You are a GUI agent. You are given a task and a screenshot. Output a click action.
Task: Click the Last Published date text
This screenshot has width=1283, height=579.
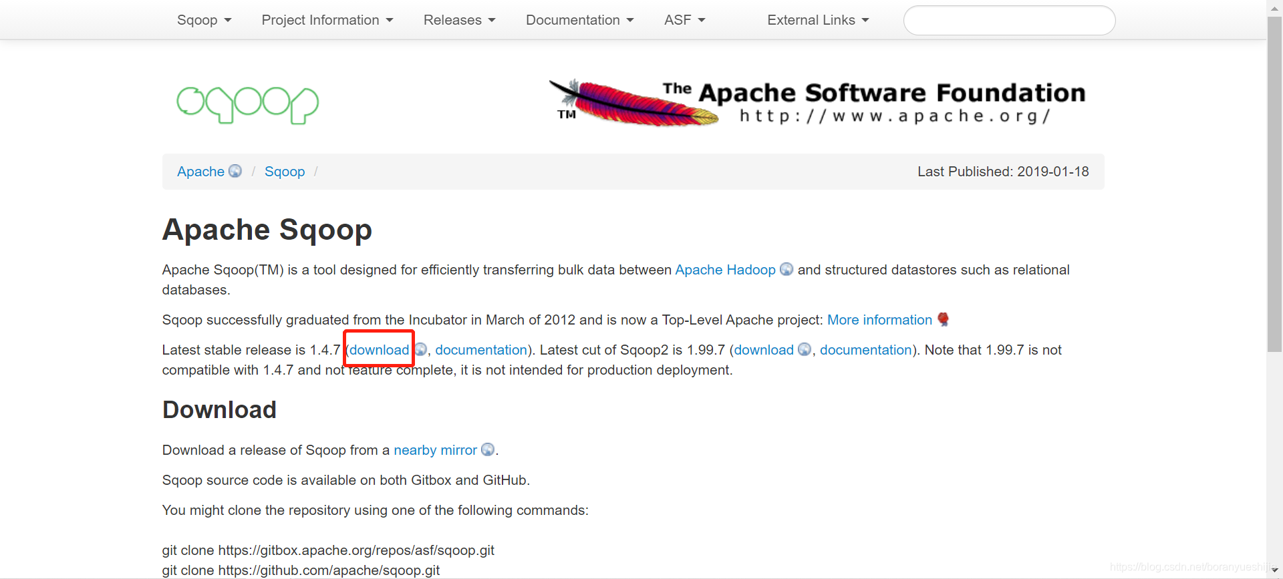[1003, 172]
